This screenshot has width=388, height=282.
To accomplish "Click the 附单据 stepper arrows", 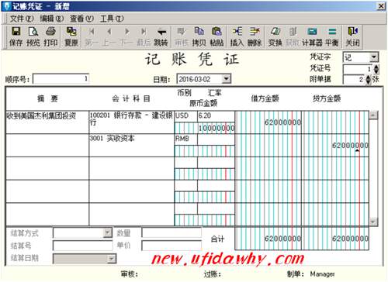I will click(369, 80).
